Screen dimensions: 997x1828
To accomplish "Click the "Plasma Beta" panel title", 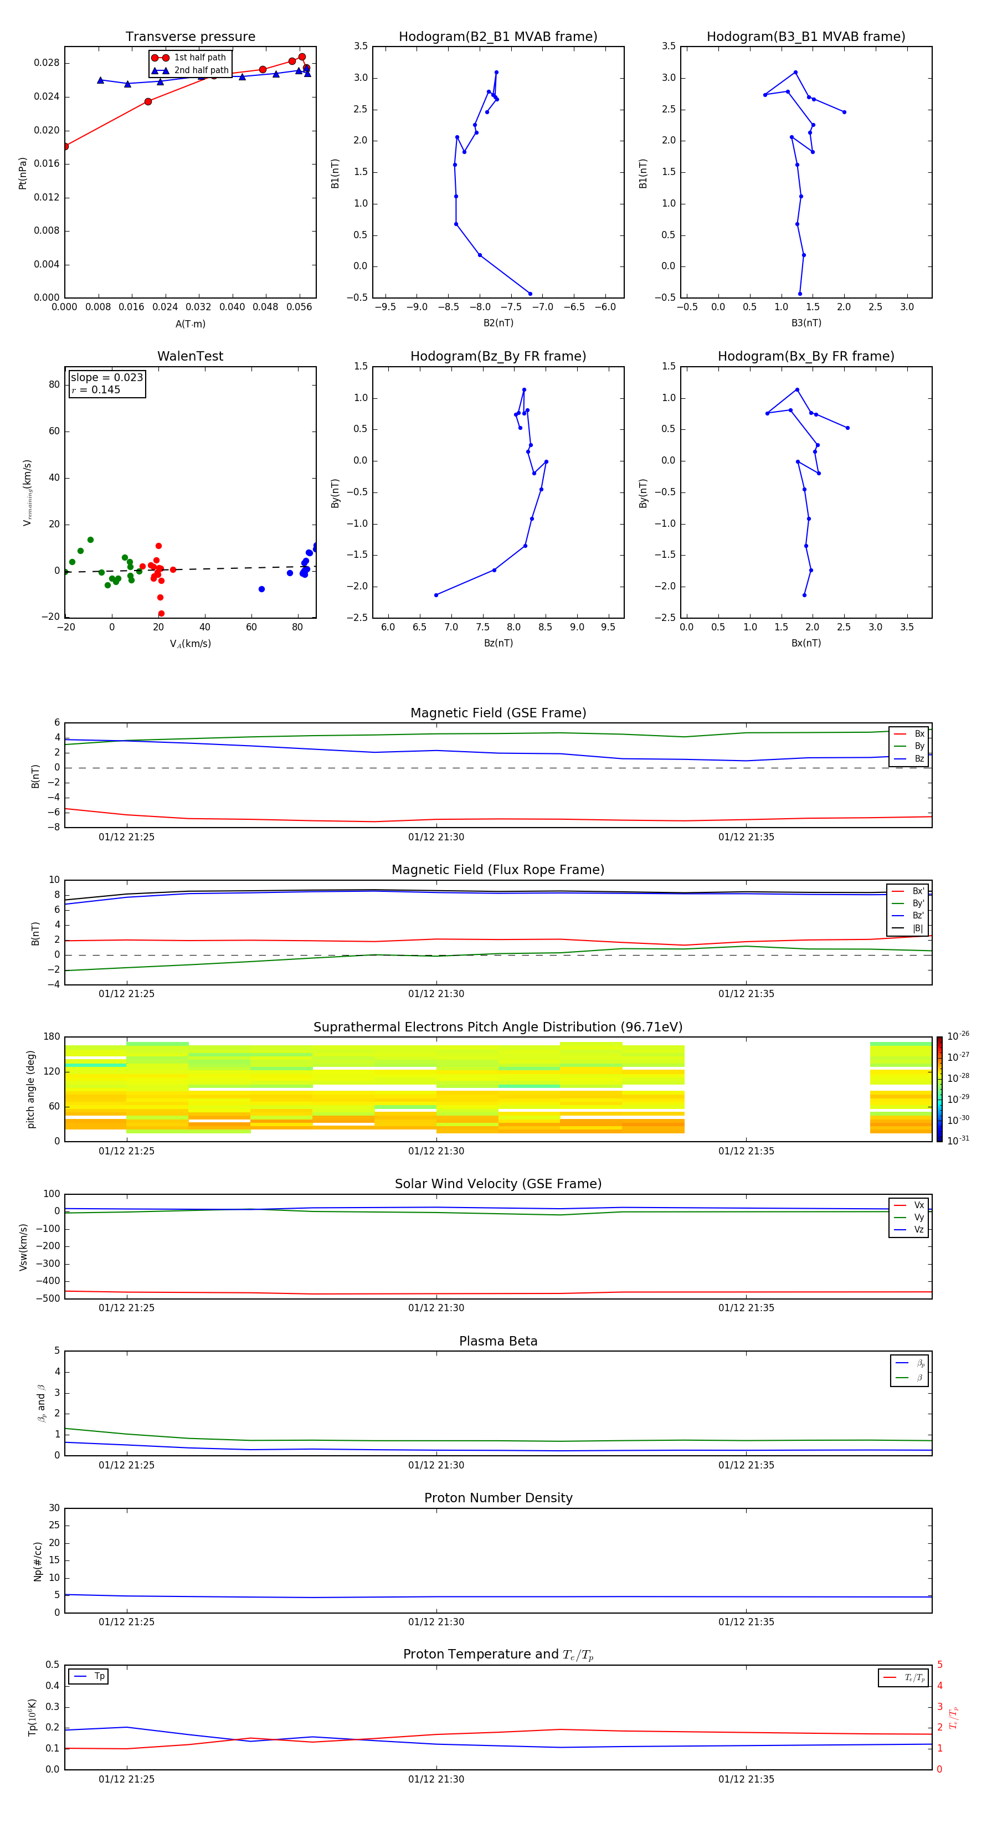I will [x=498, y=1342].
